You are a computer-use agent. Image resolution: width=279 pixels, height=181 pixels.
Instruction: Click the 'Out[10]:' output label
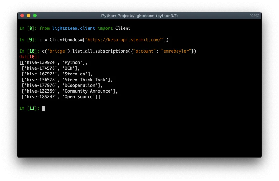[29, 57]
